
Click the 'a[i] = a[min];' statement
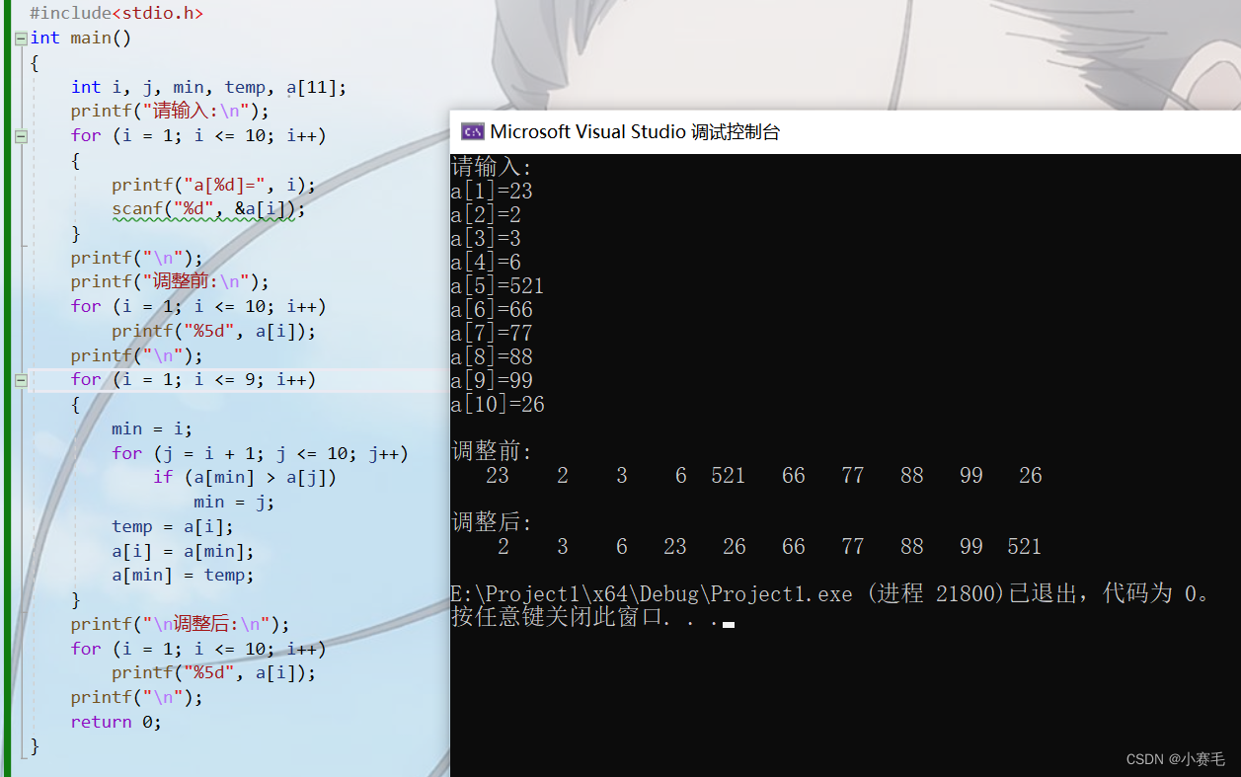[183, 551]
